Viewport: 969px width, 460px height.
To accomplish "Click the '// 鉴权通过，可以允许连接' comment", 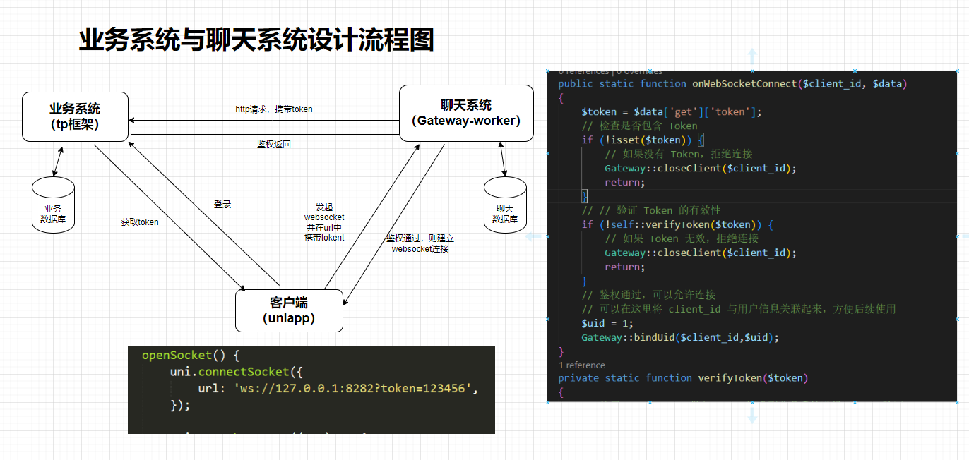I will [648, 295].
